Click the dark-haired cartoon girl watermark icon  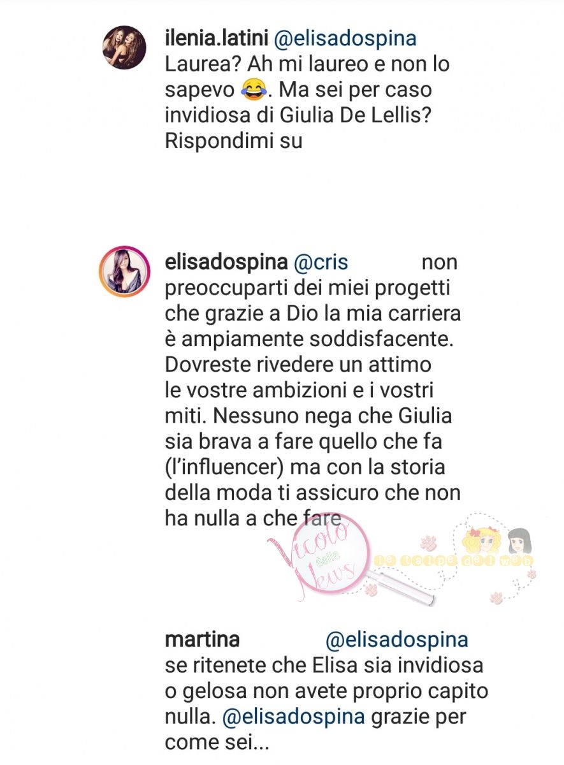pyautogui.click(x=519, y=542)
